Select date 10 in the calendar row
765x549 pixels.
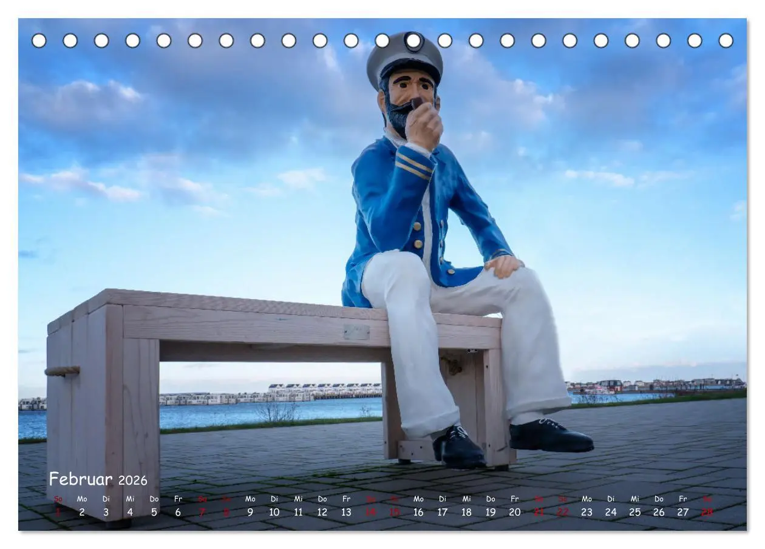click(274, 512)
